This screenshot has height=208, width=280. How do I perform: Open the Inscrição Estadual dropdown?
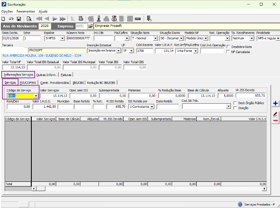118,51
